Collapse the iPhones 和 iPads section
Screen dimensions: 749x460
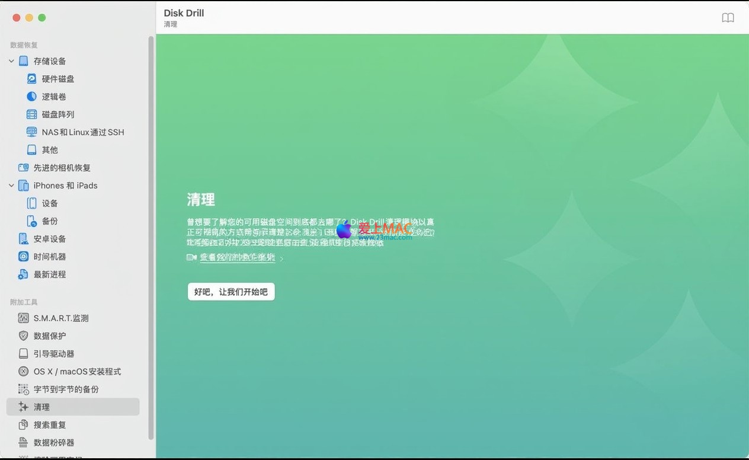(x=11, y=186)
